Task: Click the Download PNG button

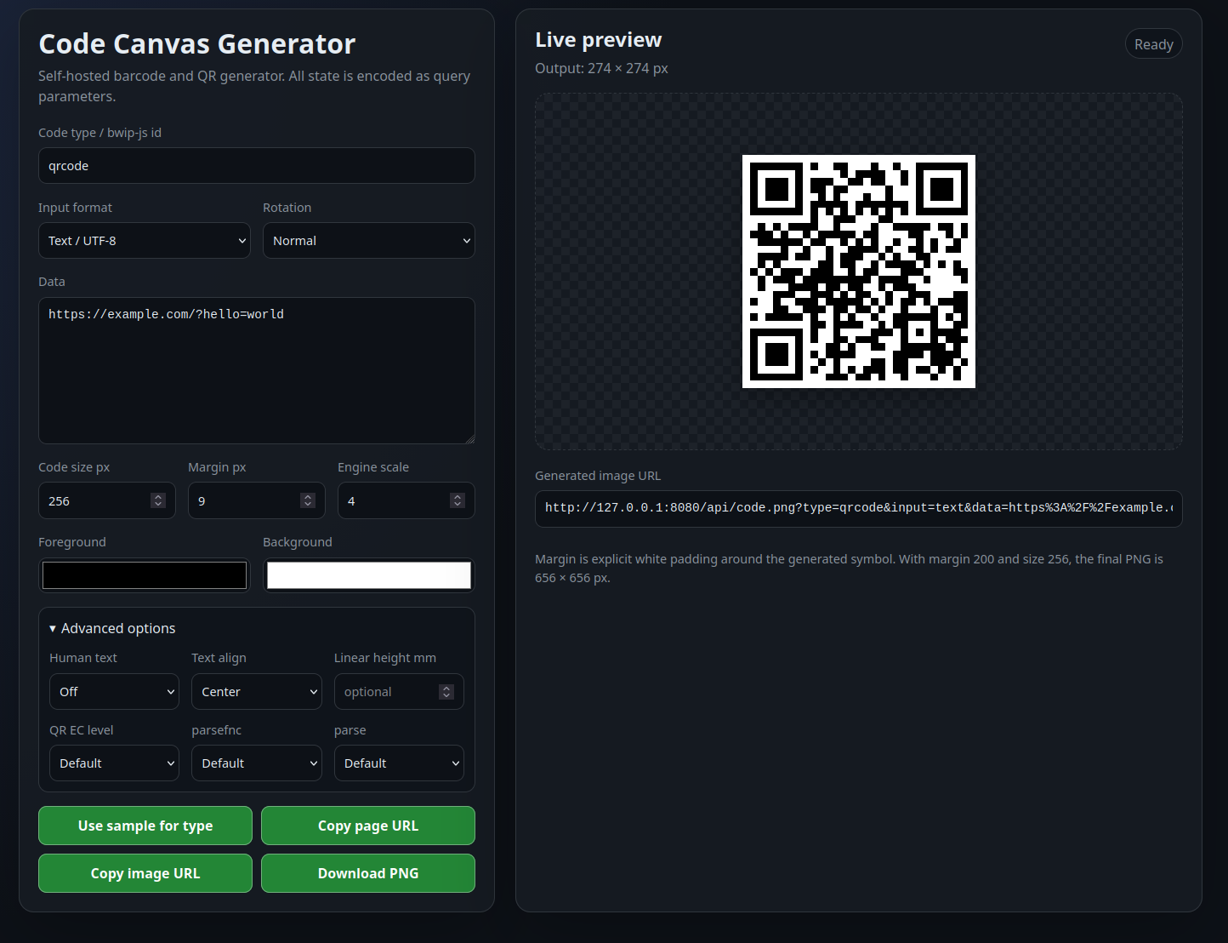Action: [x=368, y=873]
